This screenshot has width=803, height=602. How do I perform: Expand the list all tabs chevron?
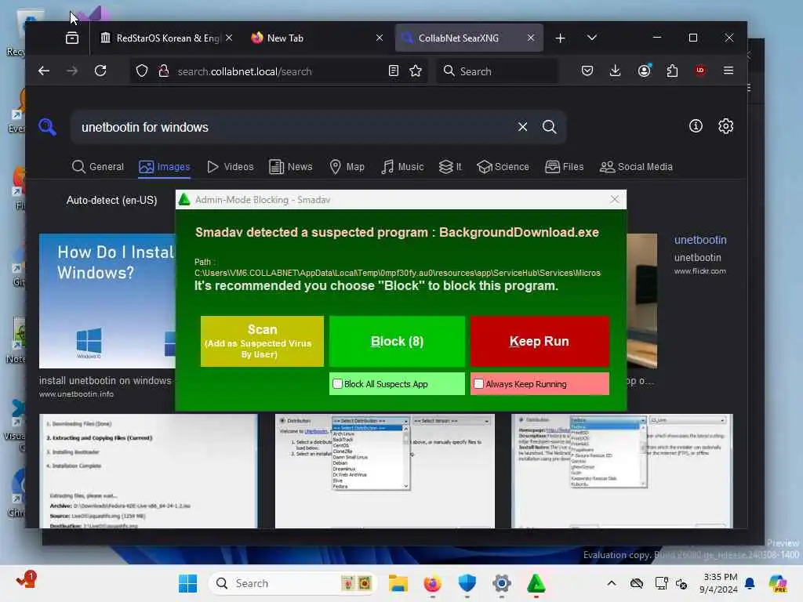pos(592,38)
